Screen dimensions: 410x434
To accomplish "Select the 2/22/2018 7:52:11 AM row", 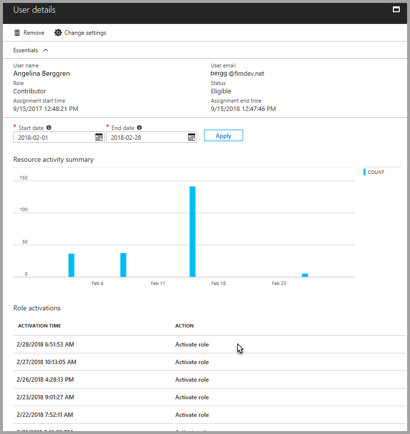I will click(x=209, y=414).
